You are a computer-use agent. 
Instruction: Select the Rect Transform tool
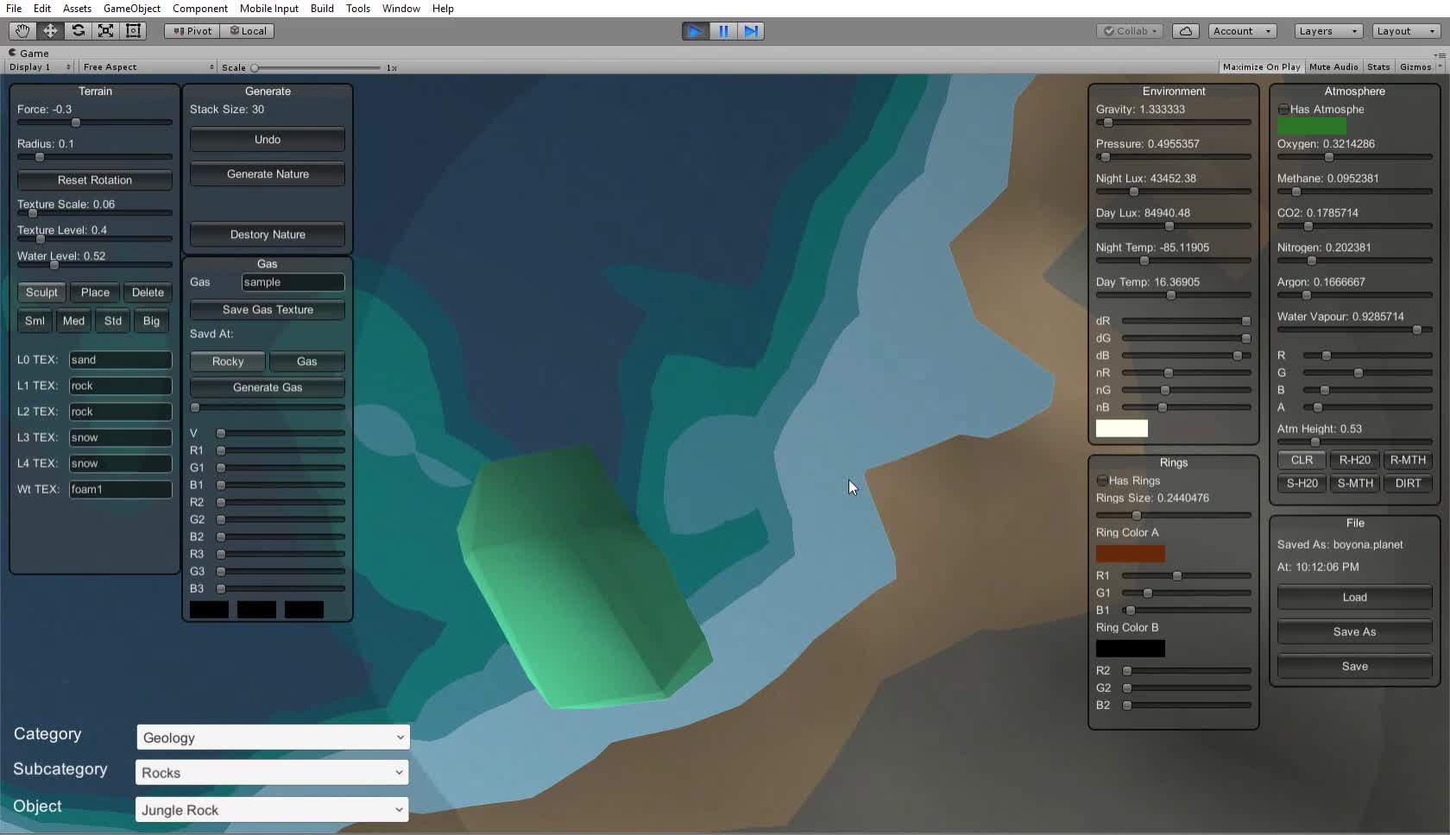[134, 31]
